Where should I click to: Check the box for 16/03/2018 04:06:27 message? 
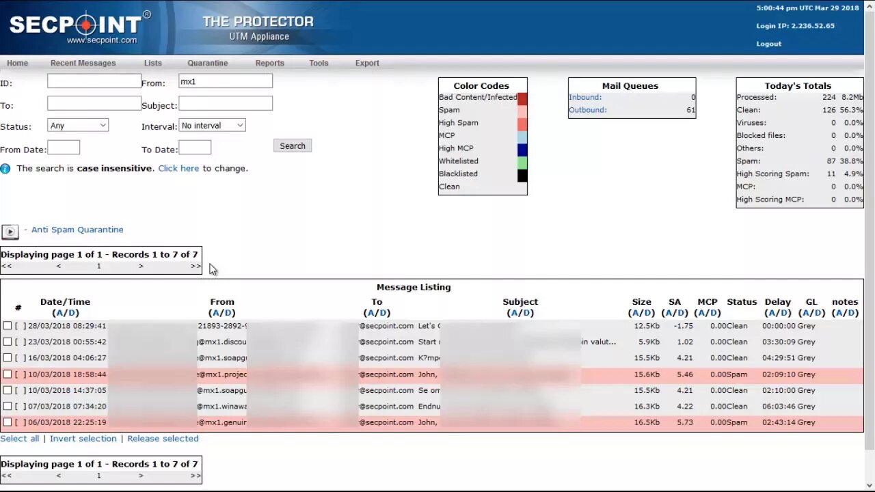click(x=8, y=358)
